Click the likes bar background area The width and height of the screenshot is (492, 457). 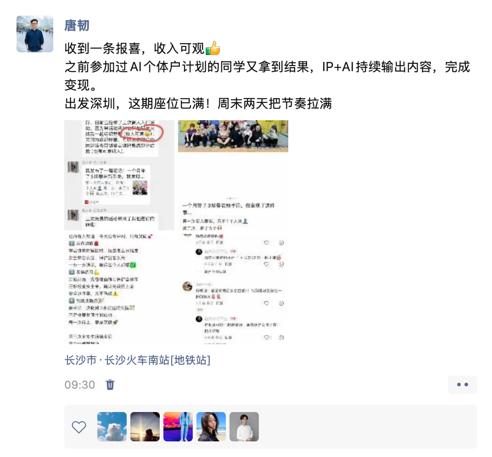368,427
